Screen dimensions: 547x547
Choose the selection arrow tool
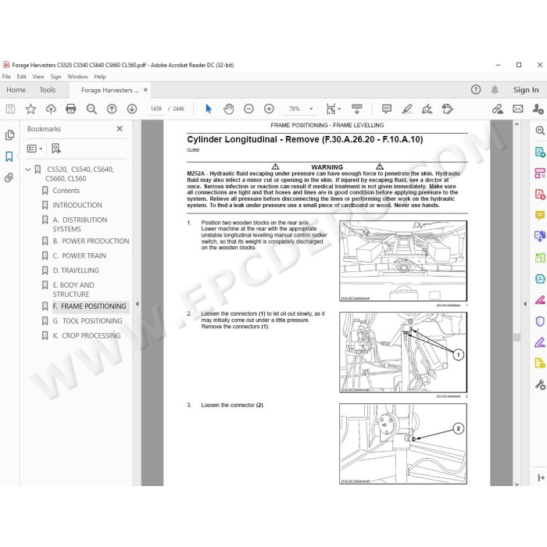209,109
